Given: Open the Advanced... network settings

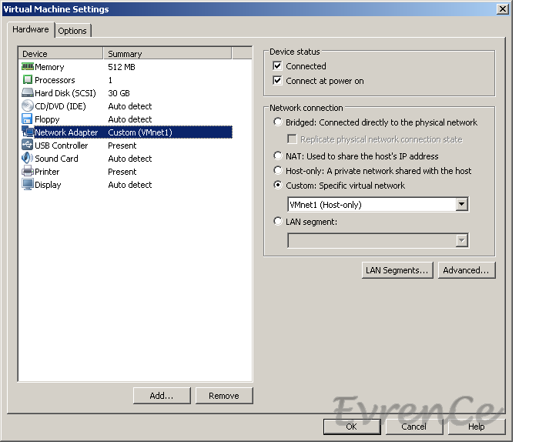Looking at the screenshot, I should point(466,270).
